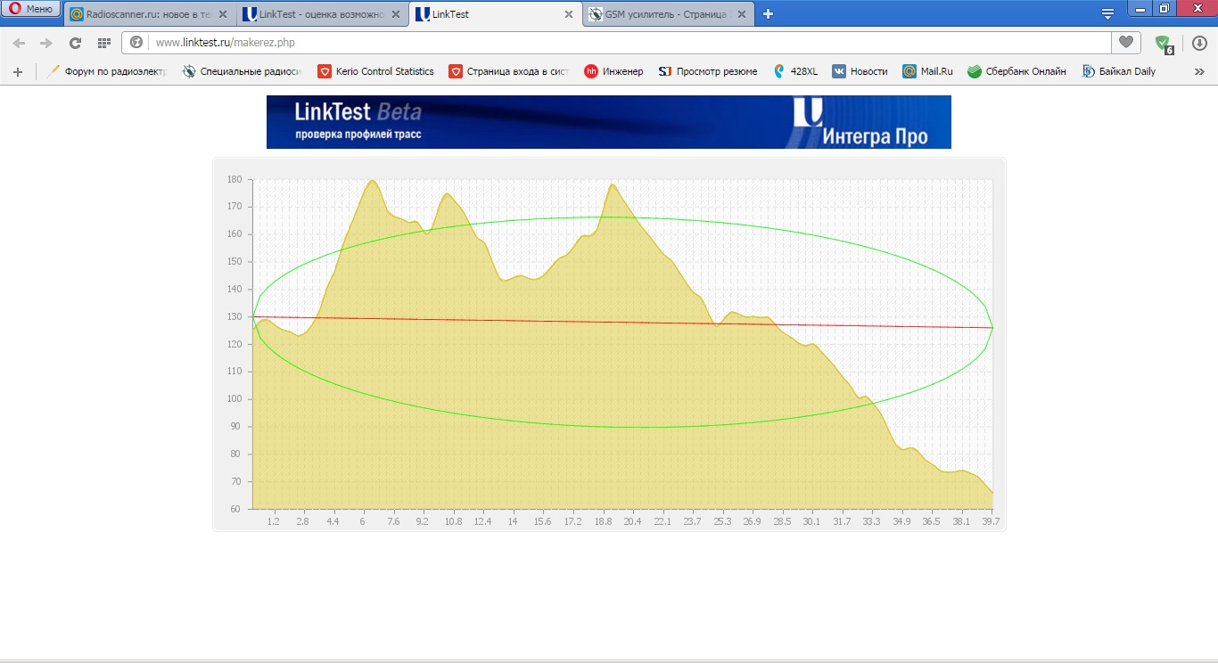Focus the address bar with www.linktest.ru/makerez.php

pyautogui.click(x=630, y=43)
